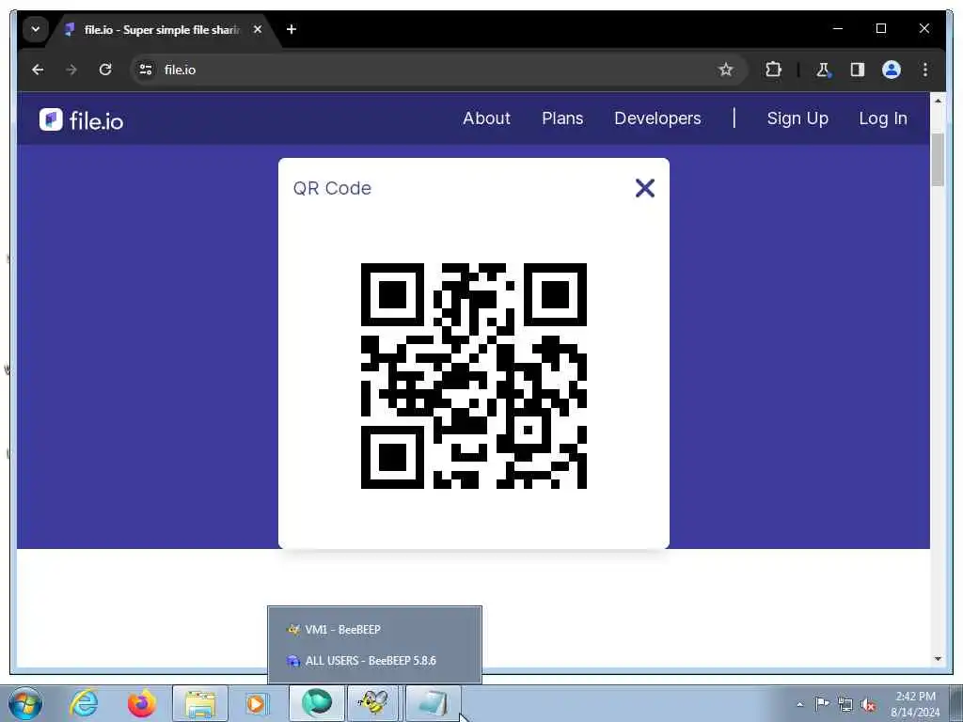Click the Sign Up link

[797, 118]
